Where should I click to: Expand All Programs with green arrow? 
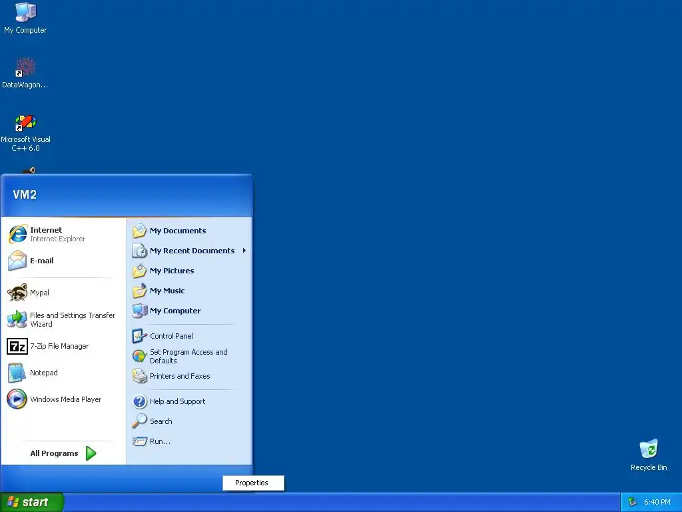pyautogui.click(x=63, y=453)
